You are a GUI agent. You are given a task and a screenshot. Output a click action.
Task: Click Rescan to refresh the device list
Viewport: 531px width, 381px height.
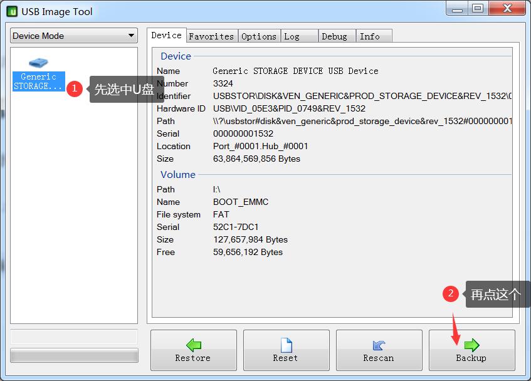pos(379,350)
